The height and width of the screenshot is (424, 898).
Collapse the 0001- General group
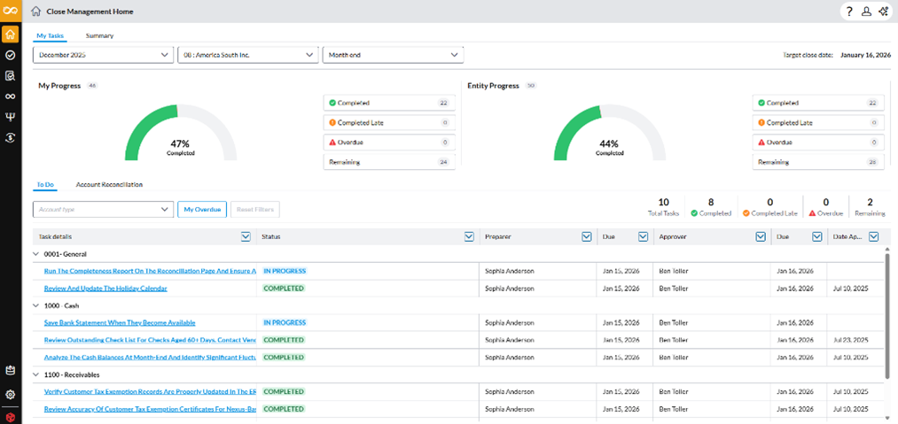point(36,254)
